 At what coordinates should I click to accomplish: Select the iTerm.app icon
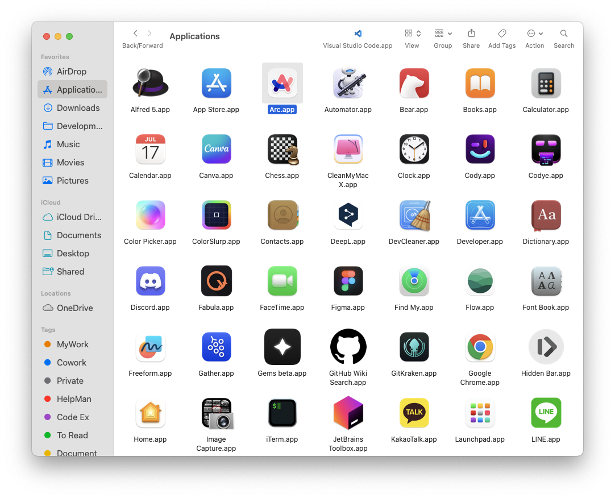(282, 413)
